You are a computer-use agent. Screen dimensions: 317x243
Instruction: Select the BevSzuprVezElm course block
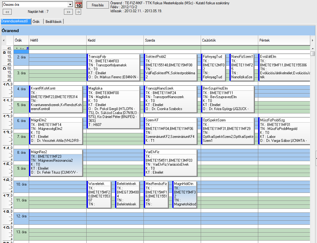[228, 99]
